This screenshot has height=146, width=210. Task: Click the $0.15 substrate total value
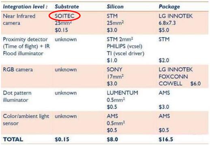(62, 140)
